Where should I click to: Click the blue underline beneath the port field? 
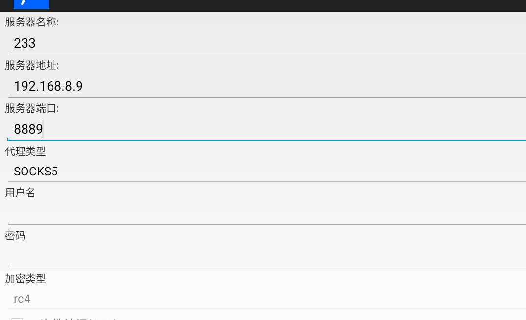pyautogui.click(x=265, y=140)
